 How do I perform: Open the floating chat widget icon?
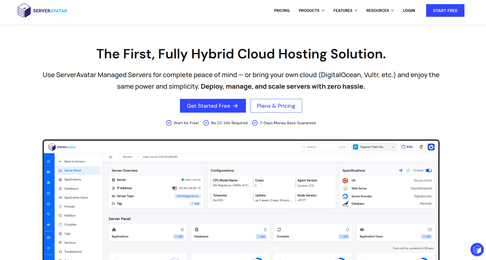(x=477, y=250)
